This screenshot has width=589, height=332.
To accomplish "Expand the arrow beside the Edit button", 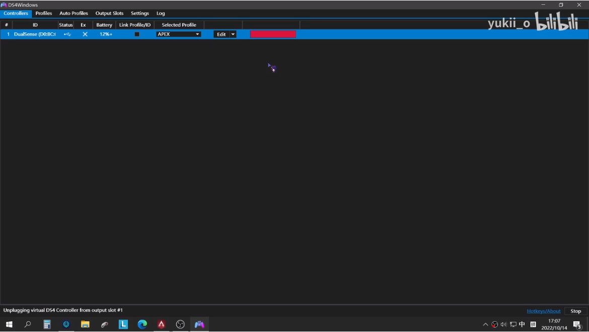I will click(x=233, y=34).
